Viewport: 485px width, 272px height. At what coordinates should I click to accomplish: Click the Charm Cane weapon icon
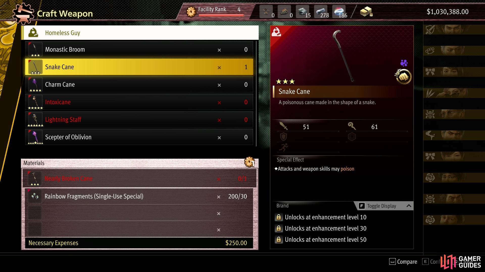(35, 85)
